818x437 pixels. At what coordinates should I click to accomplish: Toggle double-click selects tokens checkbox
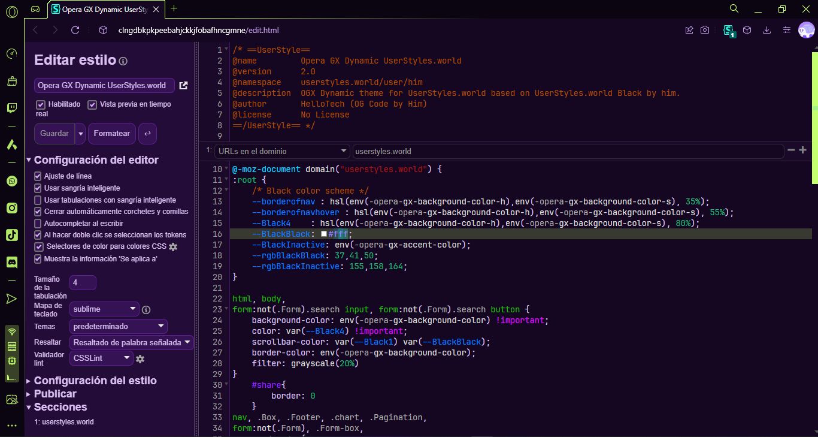38,234
